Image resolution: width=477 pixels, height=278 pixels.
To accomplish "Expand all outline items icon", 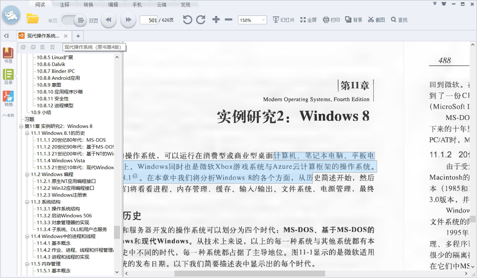I will (23, 47).
